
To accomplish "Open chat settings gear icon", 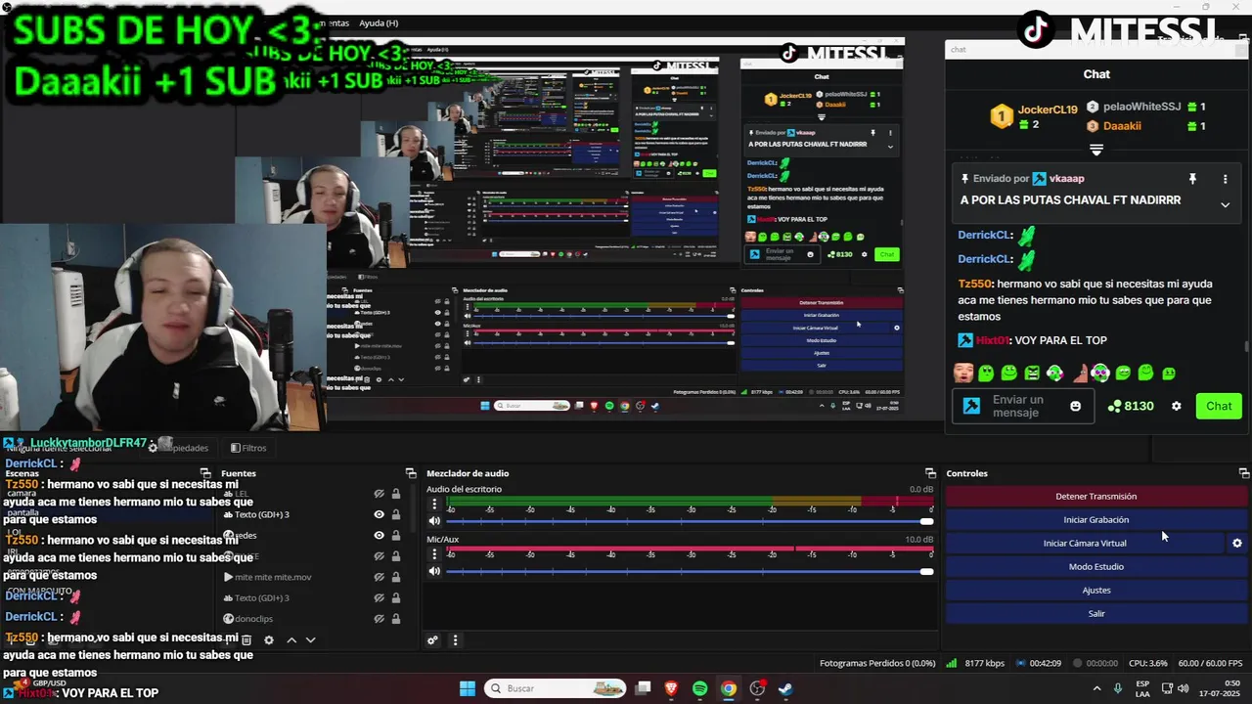I will [x=1177, y=406].
